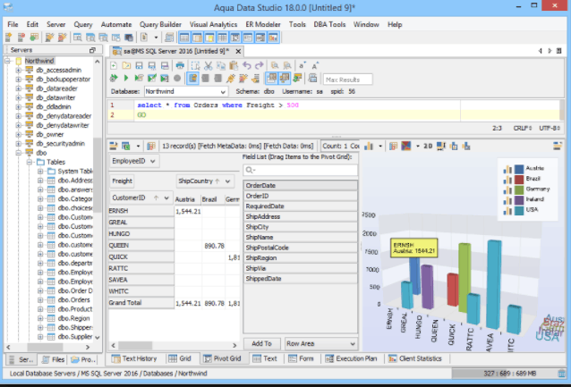The height and width of the screenshot is (387, 571).
Task: Click the Undo arrow icon
Action: (246, 65)
